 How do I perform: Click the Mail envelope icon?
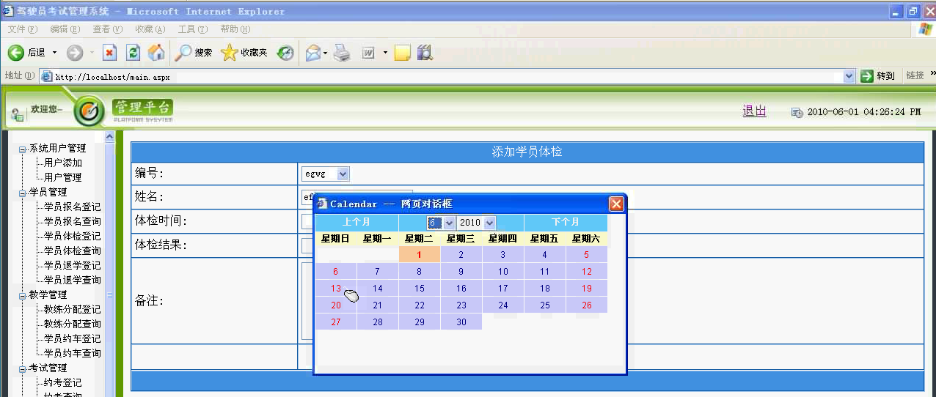point(313,53)
